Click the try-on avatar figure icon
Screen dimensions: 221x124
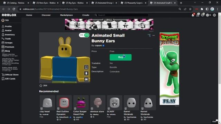[86, 73]
